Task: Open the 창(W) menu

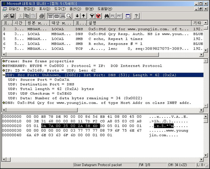Action: coord(89,9)
